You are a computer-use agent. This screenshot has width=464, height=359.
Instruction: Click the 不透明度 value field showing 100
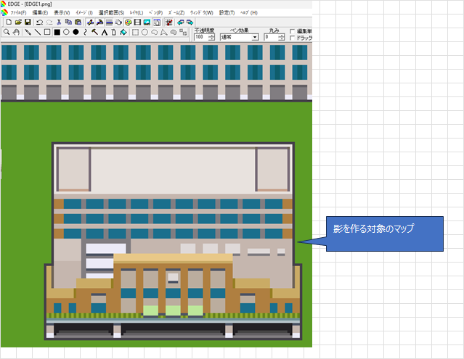(x=200, y=37)
